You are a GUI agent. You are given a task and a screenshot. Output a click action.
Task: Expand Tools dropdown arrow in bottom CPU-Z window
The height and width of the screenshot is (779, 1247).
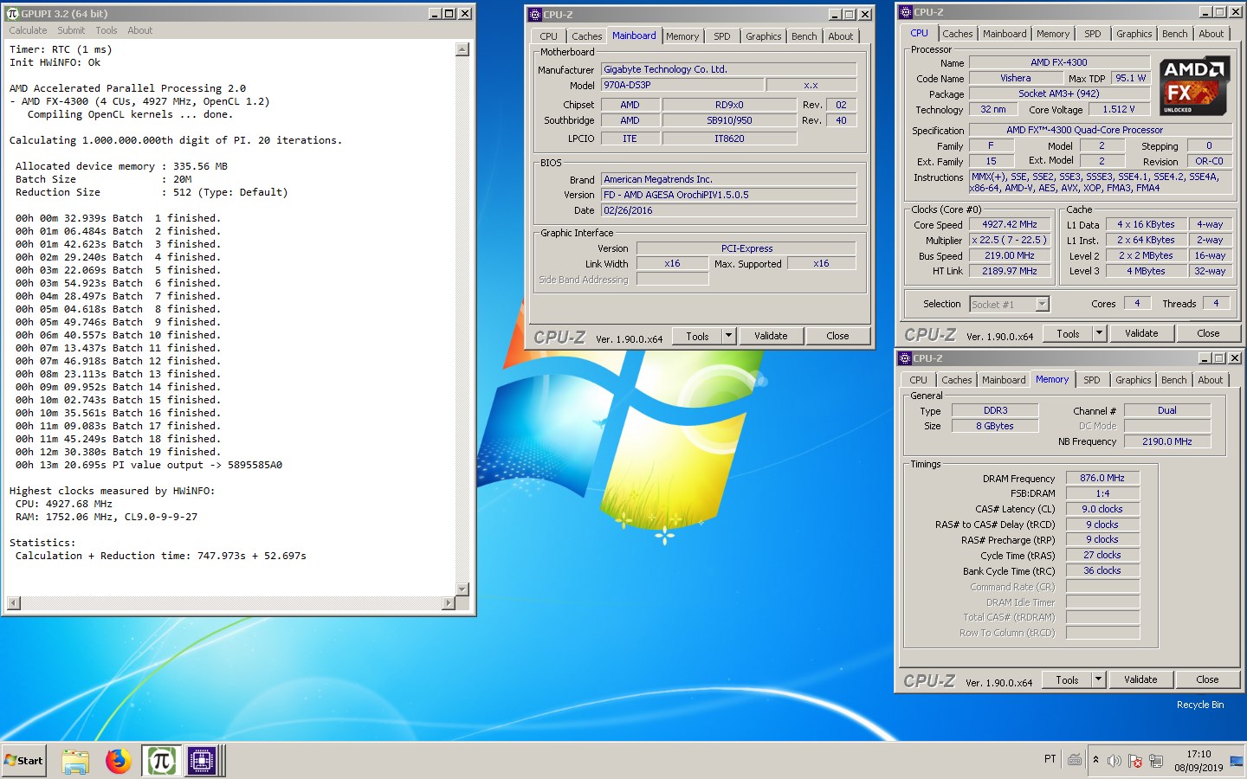(x=1098, y=680)
